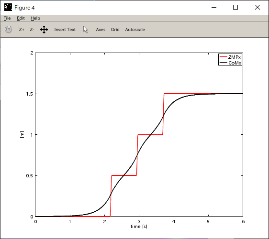Viewport: 269px width, 239px height.
Task: Activate the pan arrows tool
Action: point(44,30)
